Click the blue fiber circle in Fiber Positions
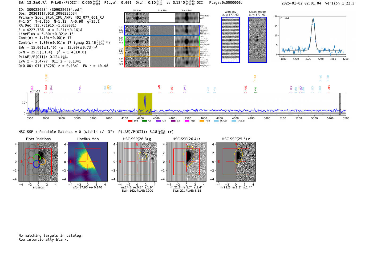The height and width of the screenshot is (254, 373). [37, 164]
